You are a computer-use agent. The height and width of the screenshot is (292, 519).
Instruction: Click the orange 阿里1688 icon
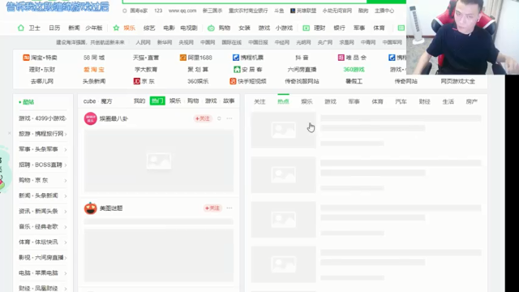tap(183, 58)
